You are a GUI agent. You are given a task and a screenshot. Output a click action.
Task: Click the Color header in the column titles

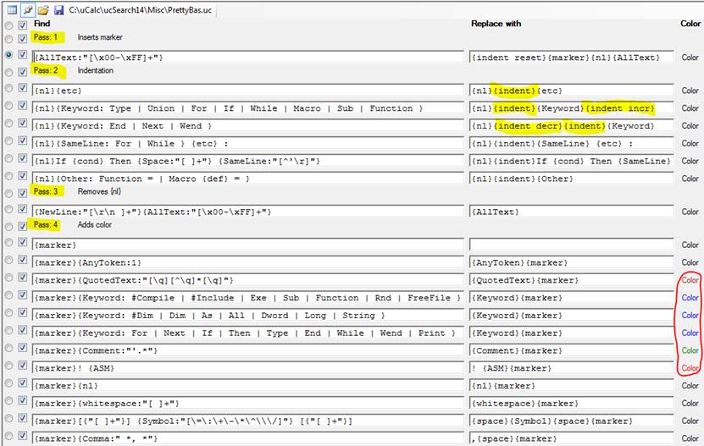click(690, 24)
